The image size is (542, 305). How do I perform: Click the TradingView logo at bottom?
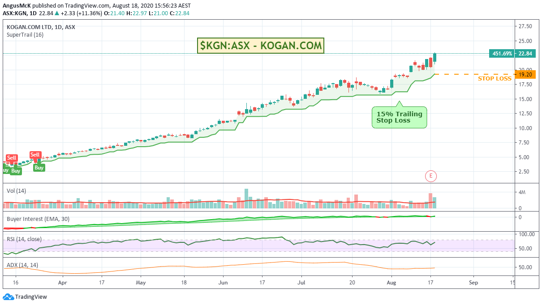coord(25,297)
